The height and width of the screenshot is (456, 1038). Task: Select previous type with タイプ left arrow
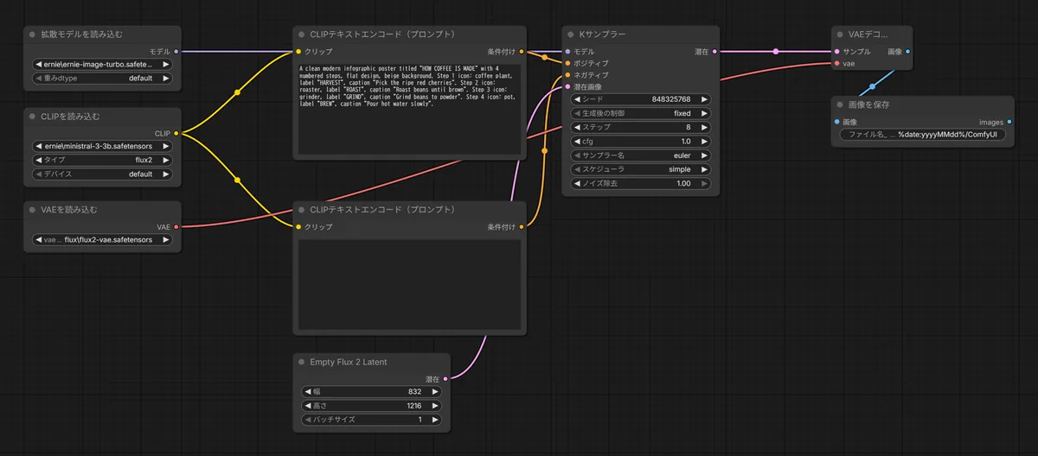click(x=38, y=160)
